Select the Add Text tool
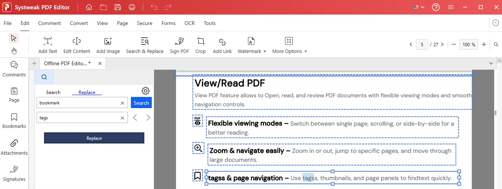Image resolution: width=502 pixels, height=189 pixels. click(x=48, y=45)
